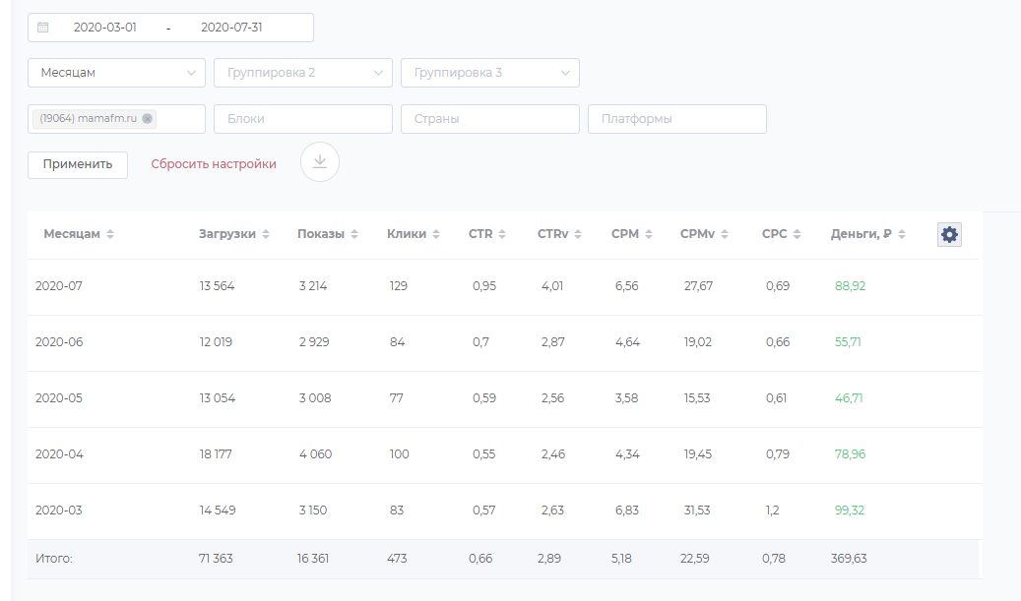
Task: Focus the Страны filter field
Action: click(490, 119)
